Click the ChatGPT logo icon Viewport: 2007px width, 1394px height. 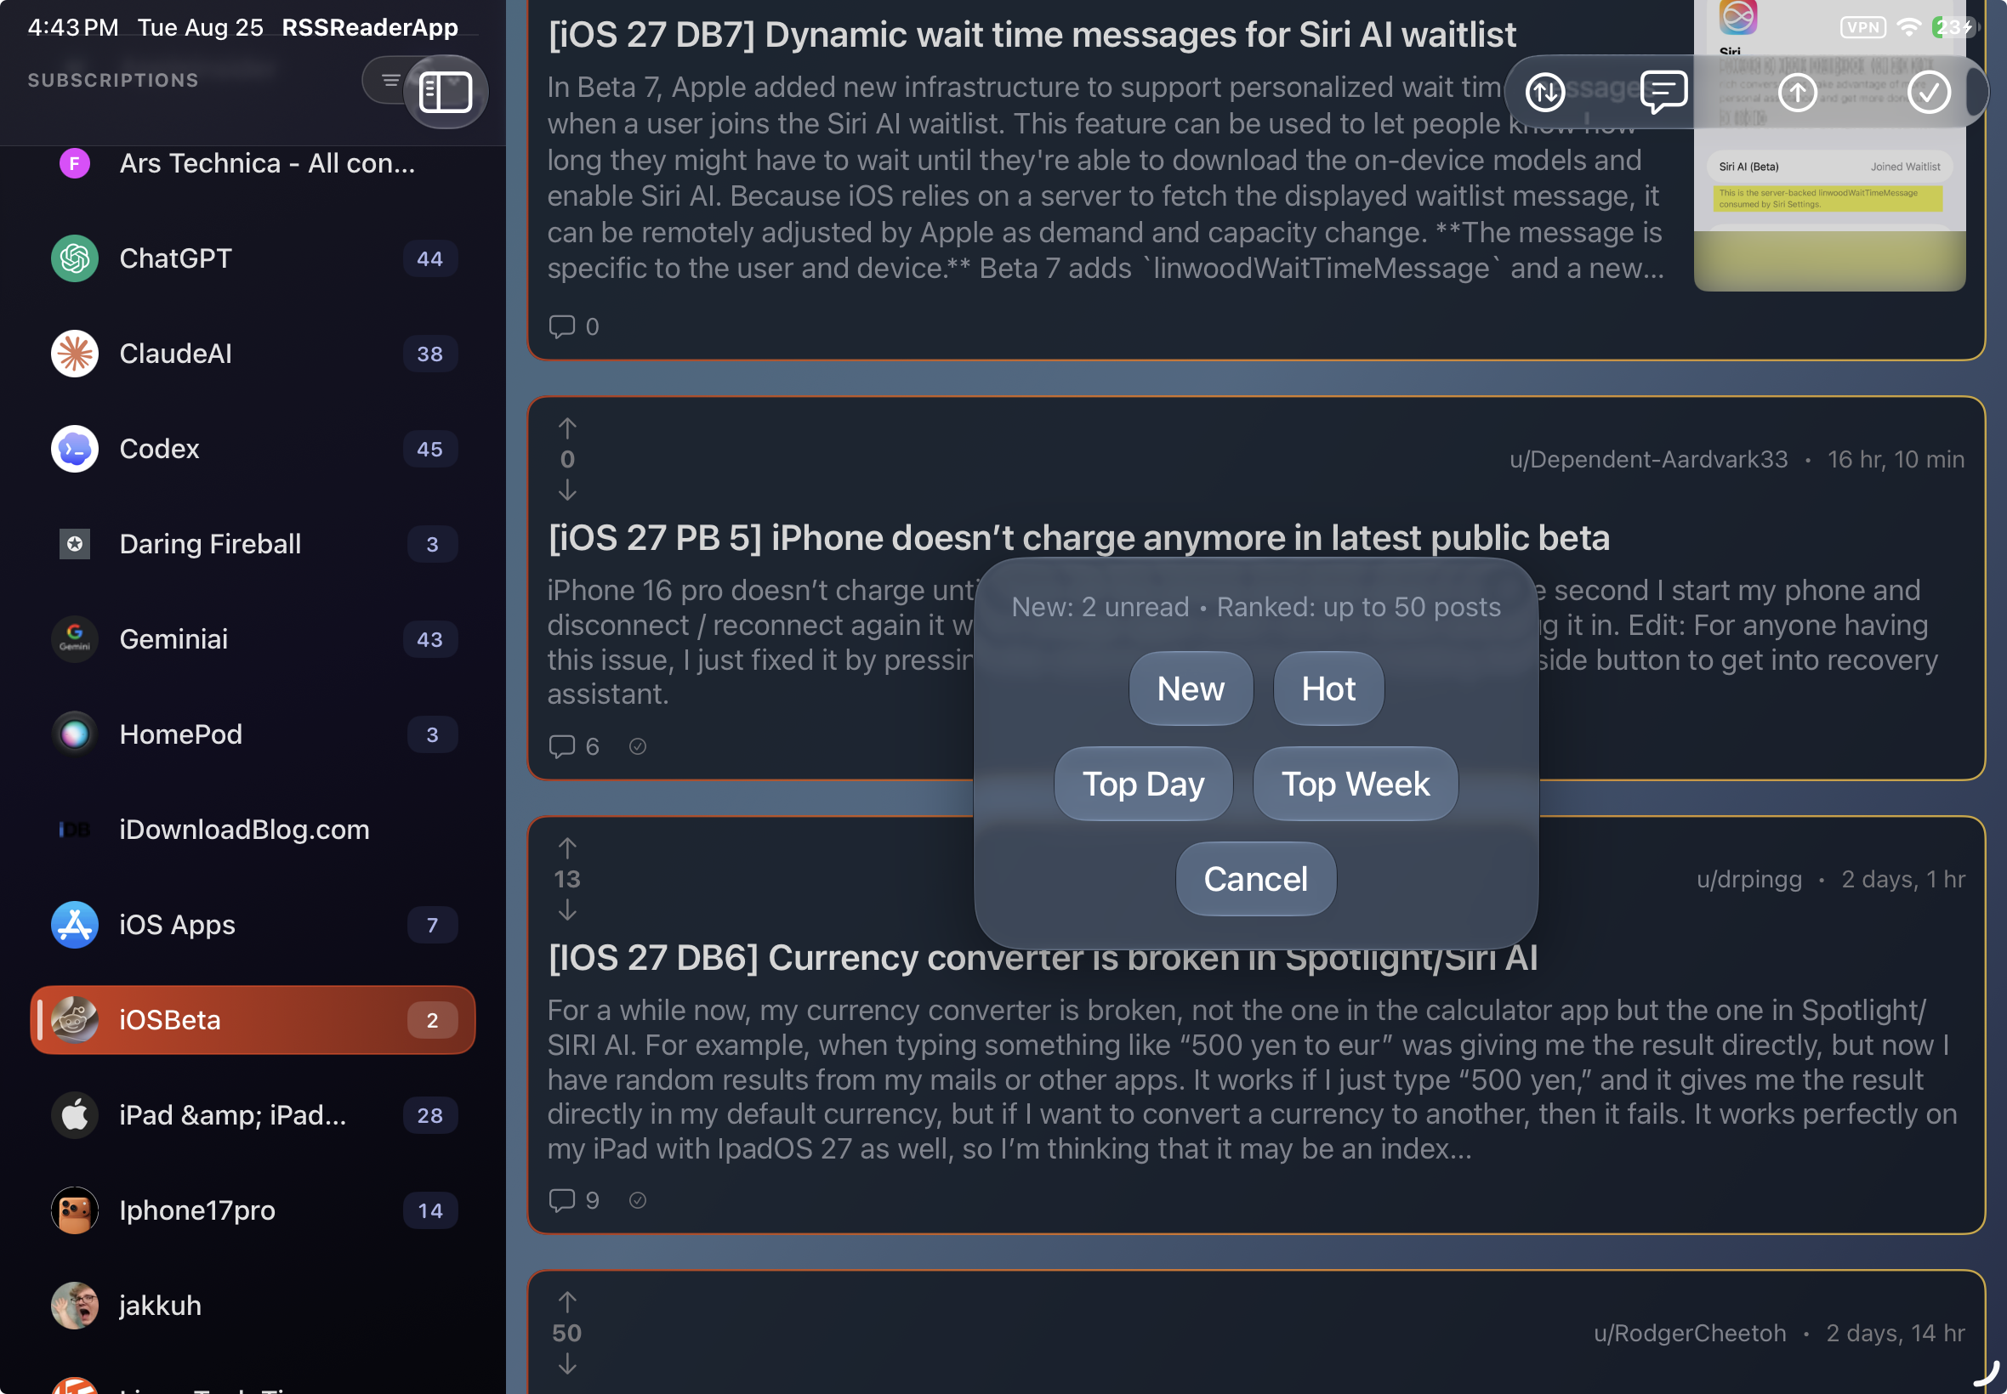point(74,258)
